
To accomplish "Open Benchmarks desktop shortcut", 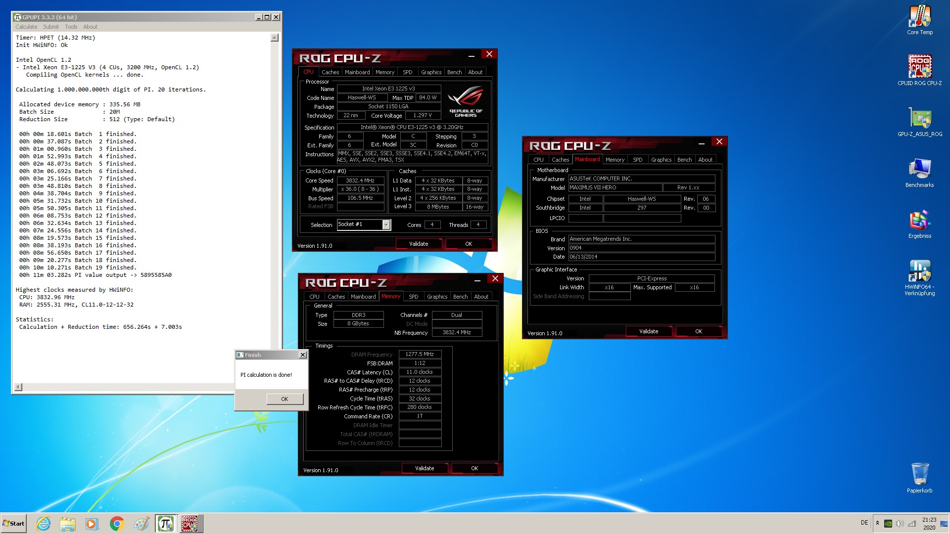I will [919, 173].
